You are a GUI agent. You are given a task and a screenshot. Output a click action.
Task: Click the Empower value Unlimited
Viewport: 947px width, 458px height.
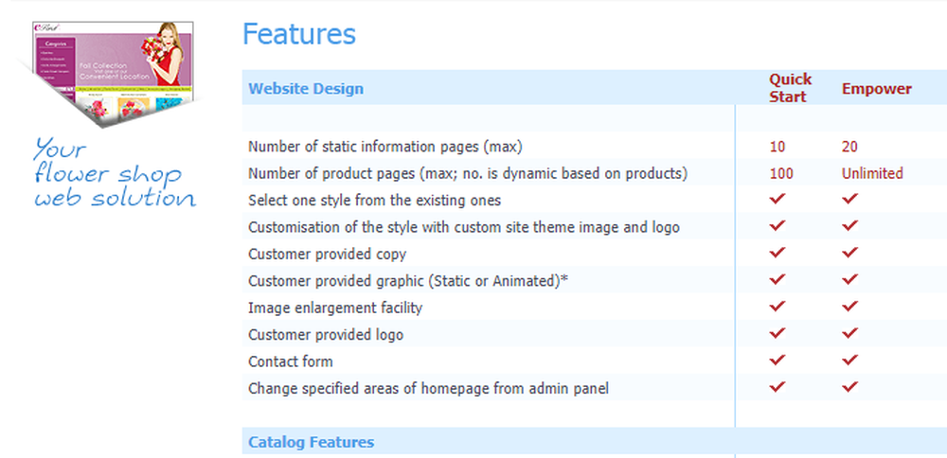pos(872,174)
